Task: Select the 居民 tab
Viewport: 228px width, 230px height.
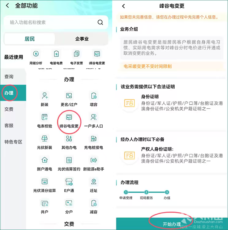Action: point(30,39)
